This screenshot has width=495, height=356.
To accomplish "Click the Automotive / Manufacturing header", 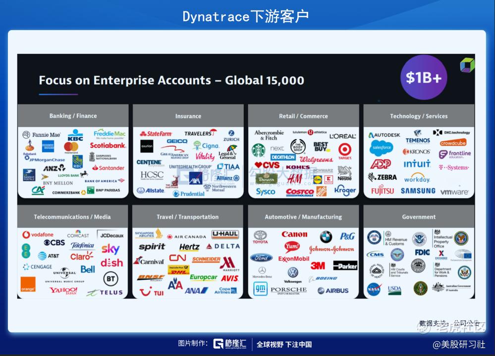I will [303, 217].
